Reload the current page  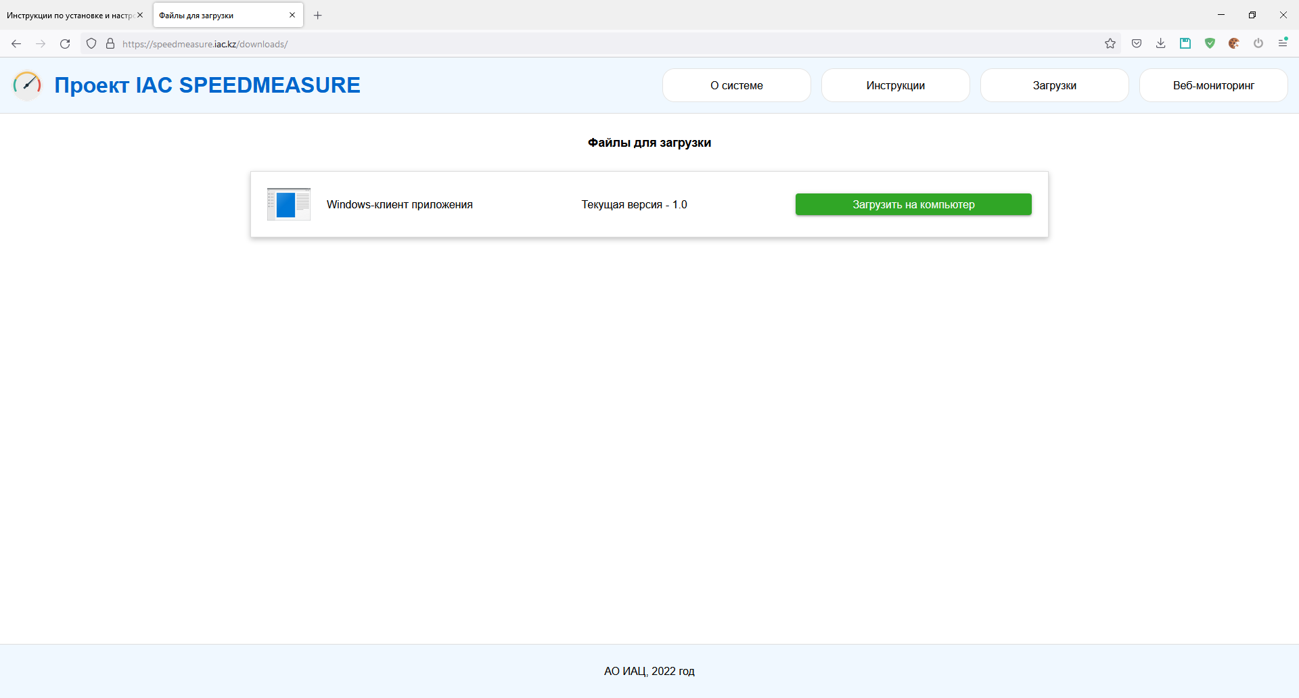(x=65, y=44)
